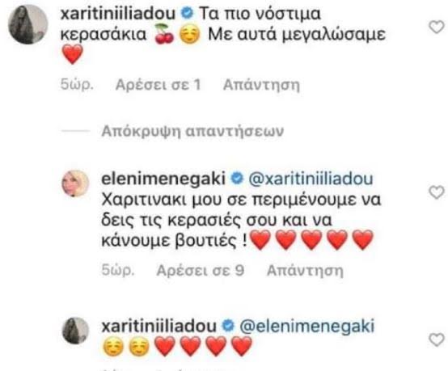Click the 5ώρ. timestamp on elenimenegaki's reply
This screenshot has width=448, height=371.
click(118, 270)
